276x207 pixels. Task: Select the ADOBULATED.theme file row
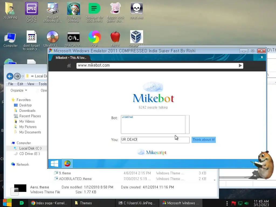[x=130, y=179]
